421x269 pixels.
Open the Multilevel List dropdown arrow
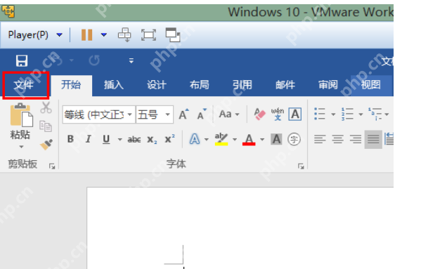387,114
